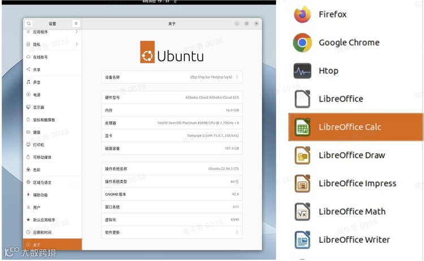Click the power icon beside 电源
The height and width of the screenshot is (261, 424).
(28, 95)
